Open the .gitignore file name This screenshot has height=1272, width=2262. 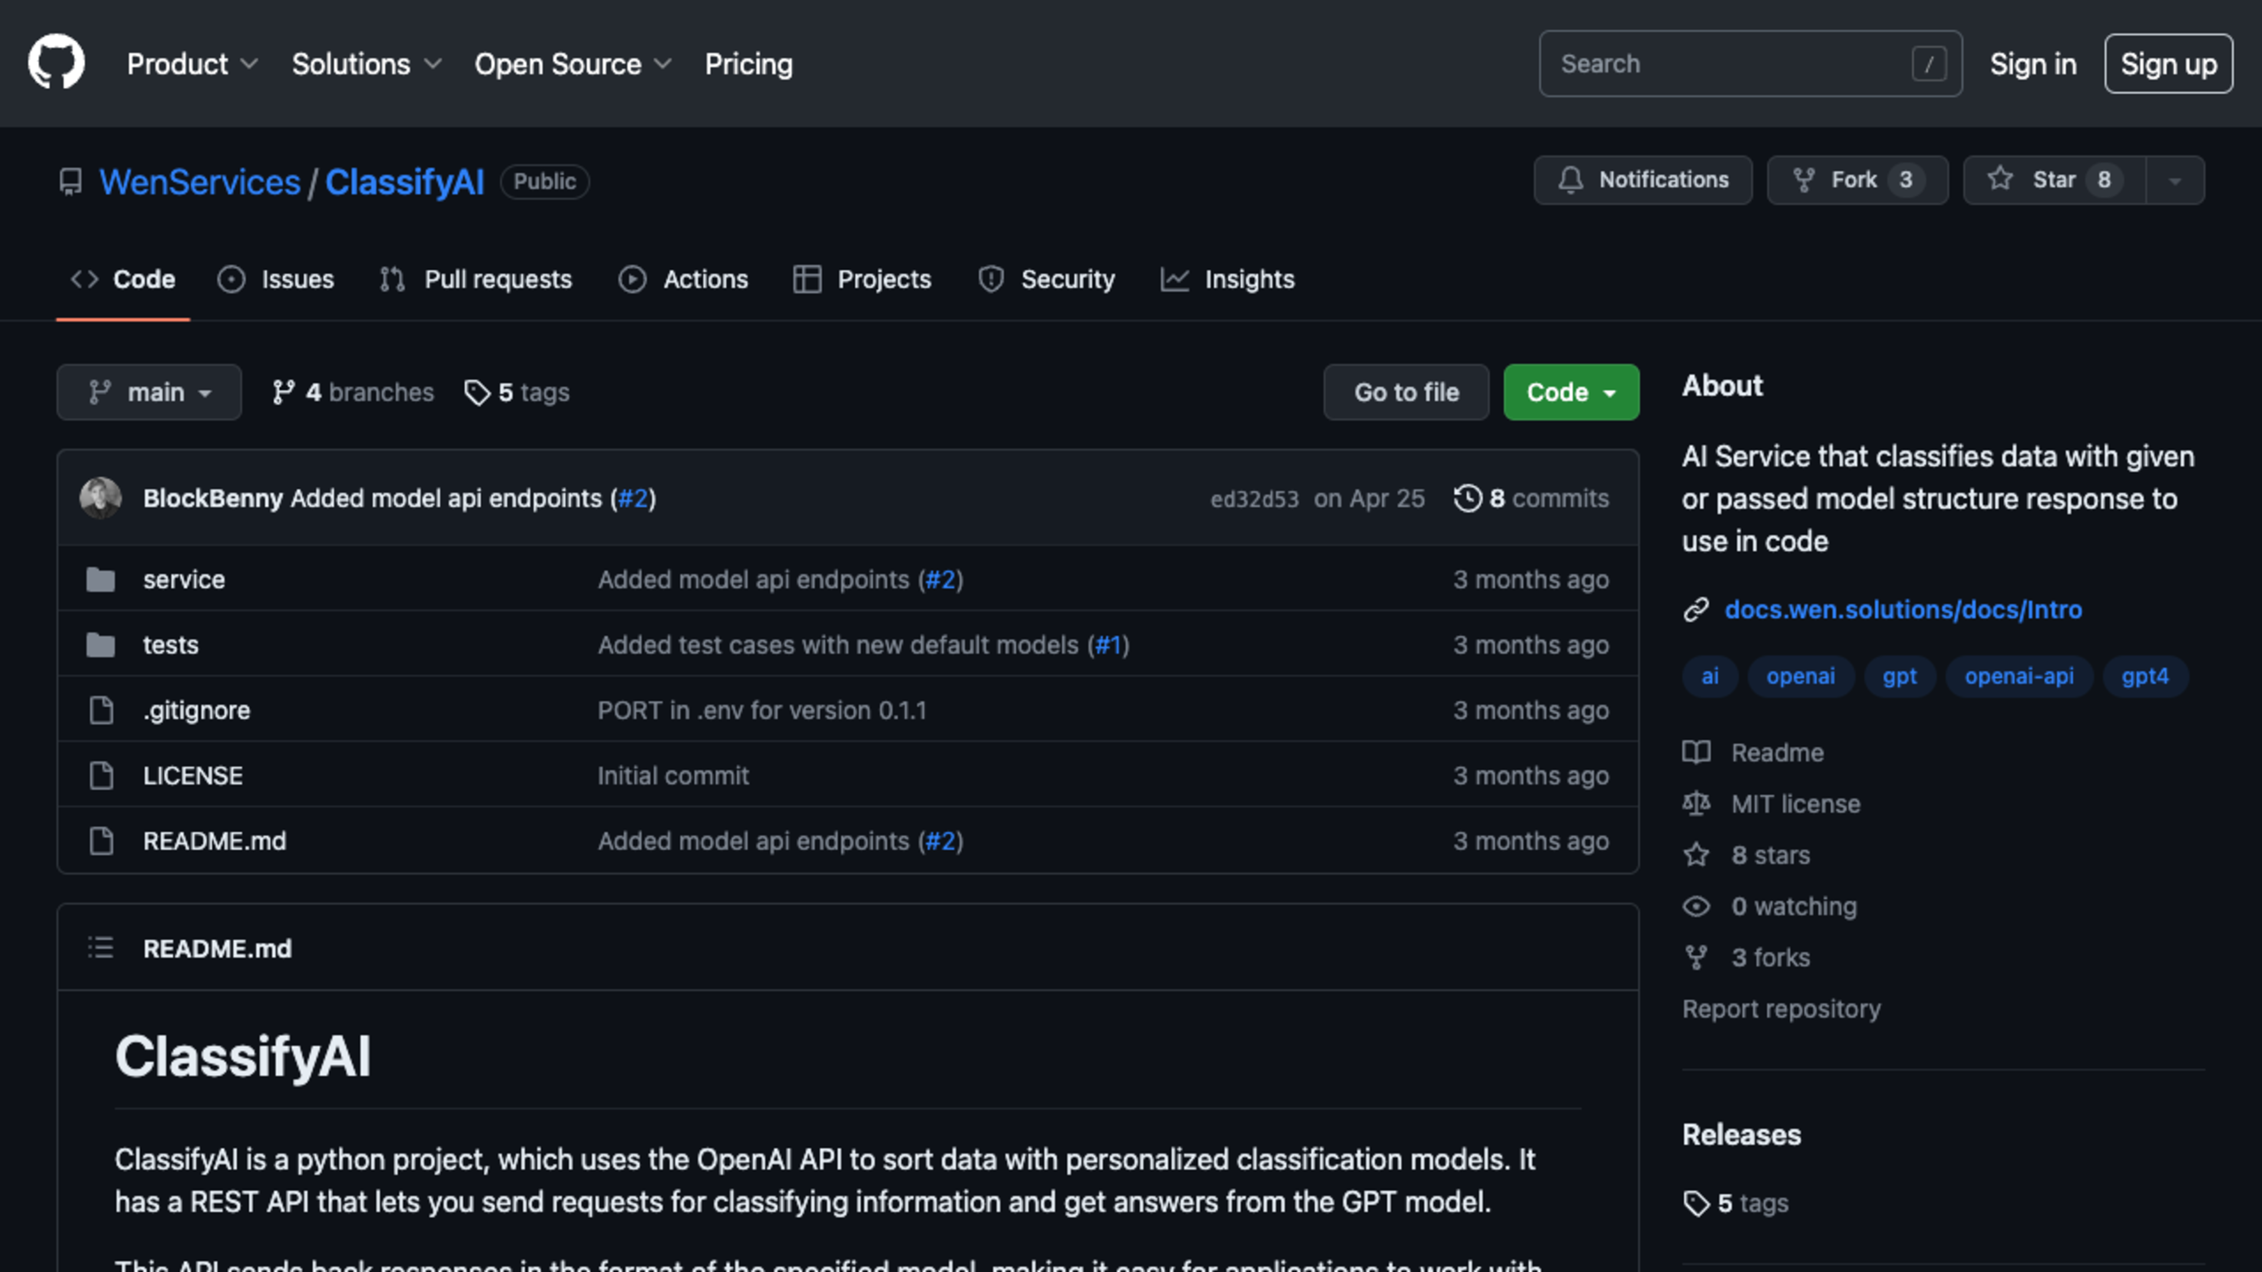click(197, 710)
